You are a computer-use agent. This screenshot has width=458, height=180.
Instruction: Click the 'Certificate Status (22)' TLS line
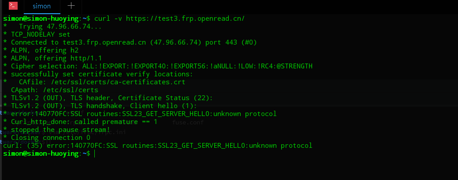tap(108, 98)
